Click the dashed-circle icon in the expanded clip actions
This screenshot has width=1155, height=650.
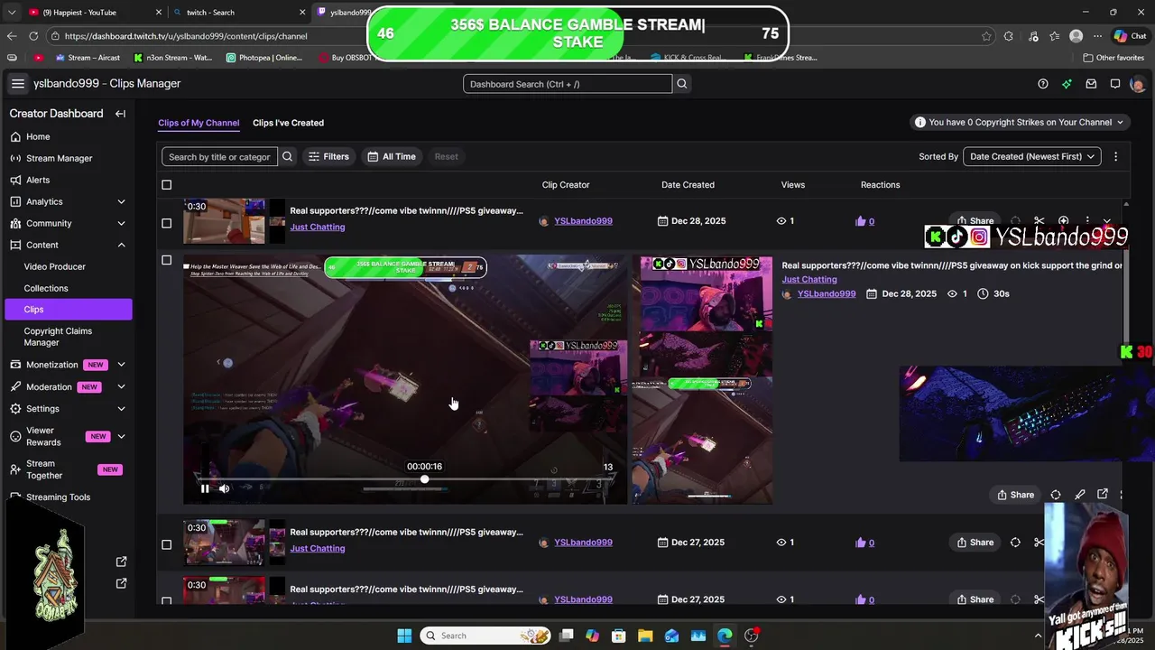click(x=1056, y=495)
